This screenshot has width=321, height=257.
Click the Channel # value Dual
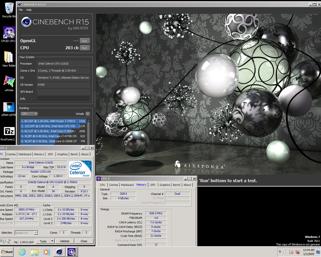click(x=177, y=194)
